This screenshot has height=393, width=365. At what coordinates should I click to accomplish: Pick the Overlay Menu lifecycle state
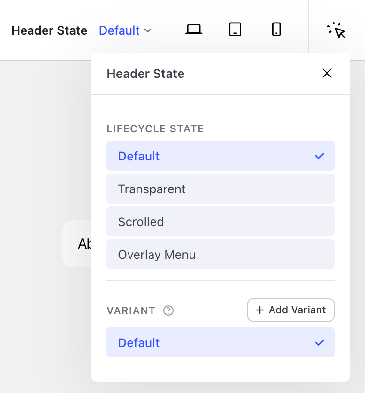click(x=221, y=254)
